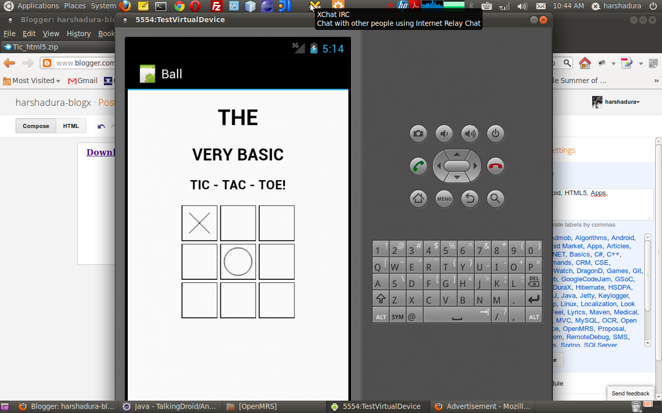
Task: Lower the emulator volume with the volume-down button
Action: click(444, 134)
